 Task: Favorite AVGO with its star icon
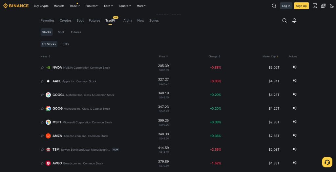point(42,163)
